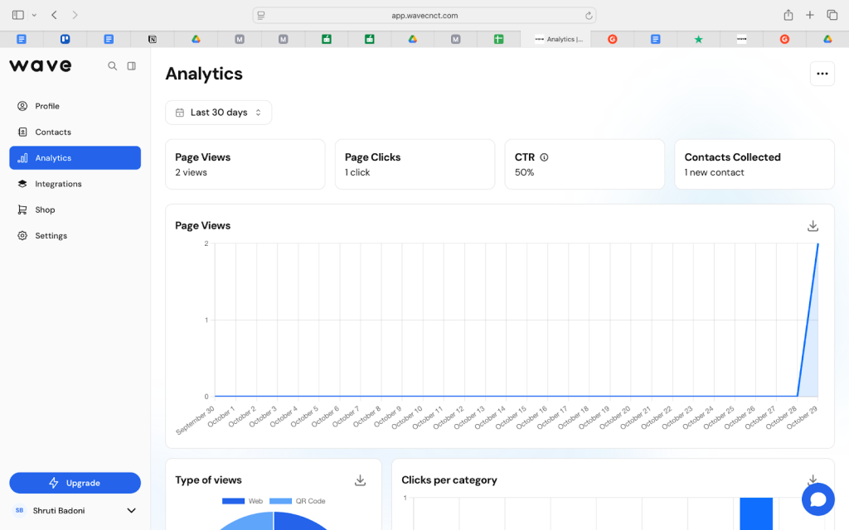Download the Page Views chart
The image size is (849, 530).
[813, 226]
